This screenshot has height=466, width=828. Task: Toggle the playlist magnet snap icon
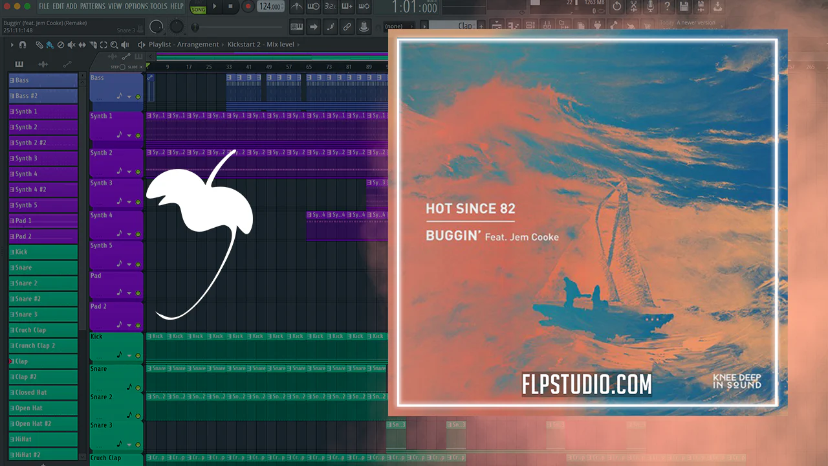point(23,45)
